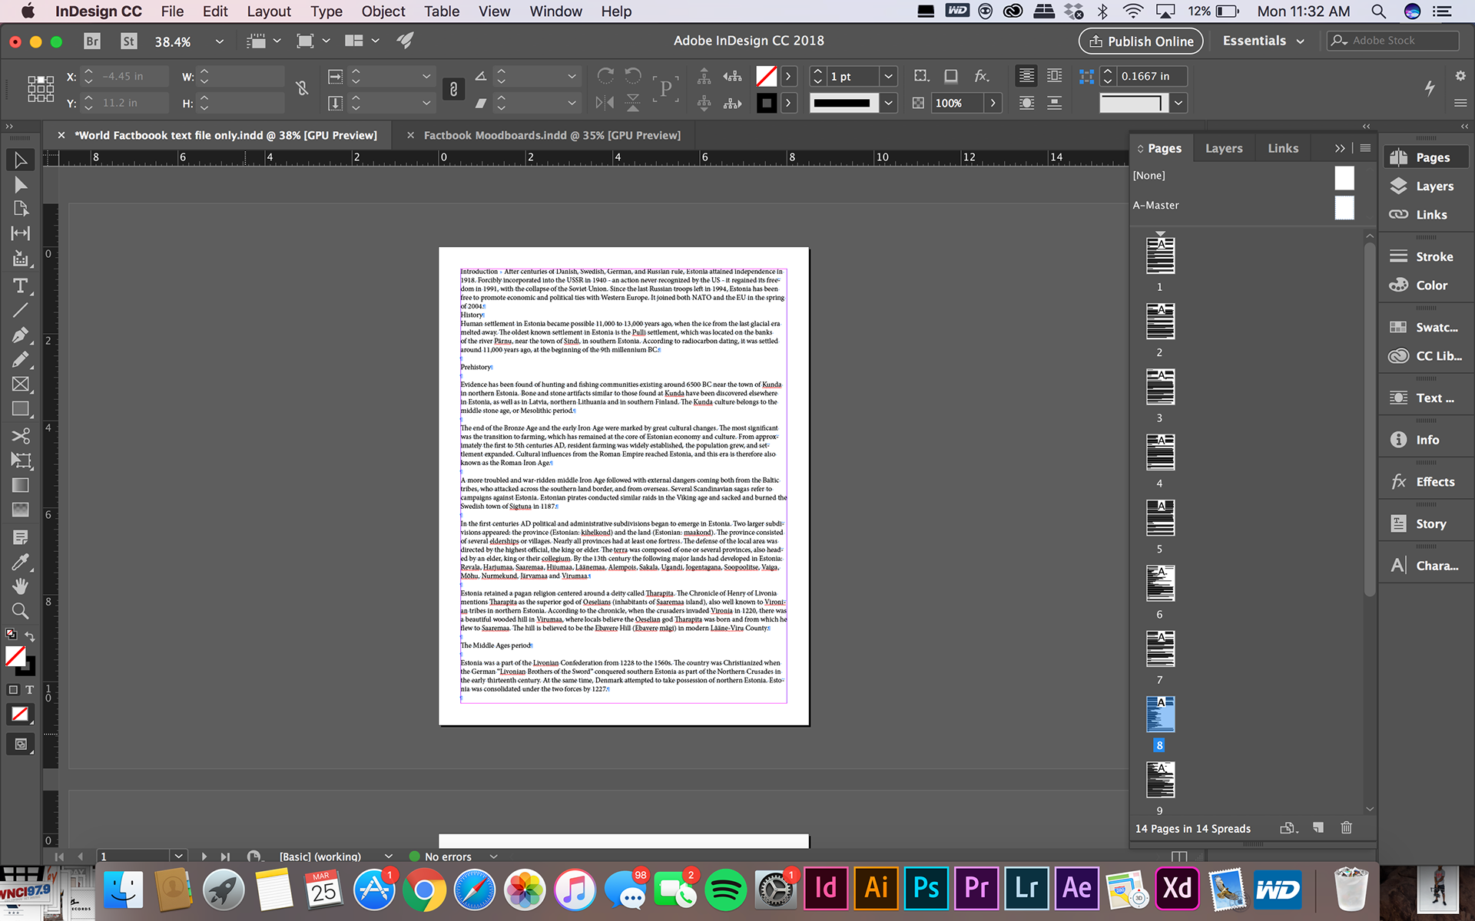Select the Selection tool arrow
The image size is (1475, 921).
(x=21, y=160)
